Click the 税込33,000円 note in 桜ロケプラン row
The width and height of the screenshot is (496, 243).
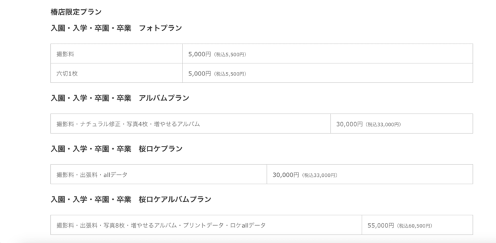coord(320,175)
